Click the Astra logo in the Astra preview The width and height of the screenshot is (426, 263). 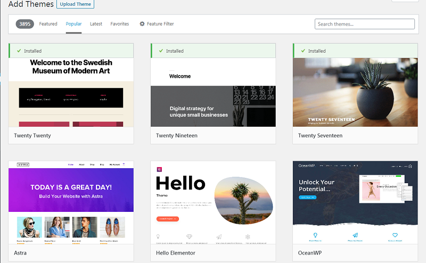[x=23, y=165]
